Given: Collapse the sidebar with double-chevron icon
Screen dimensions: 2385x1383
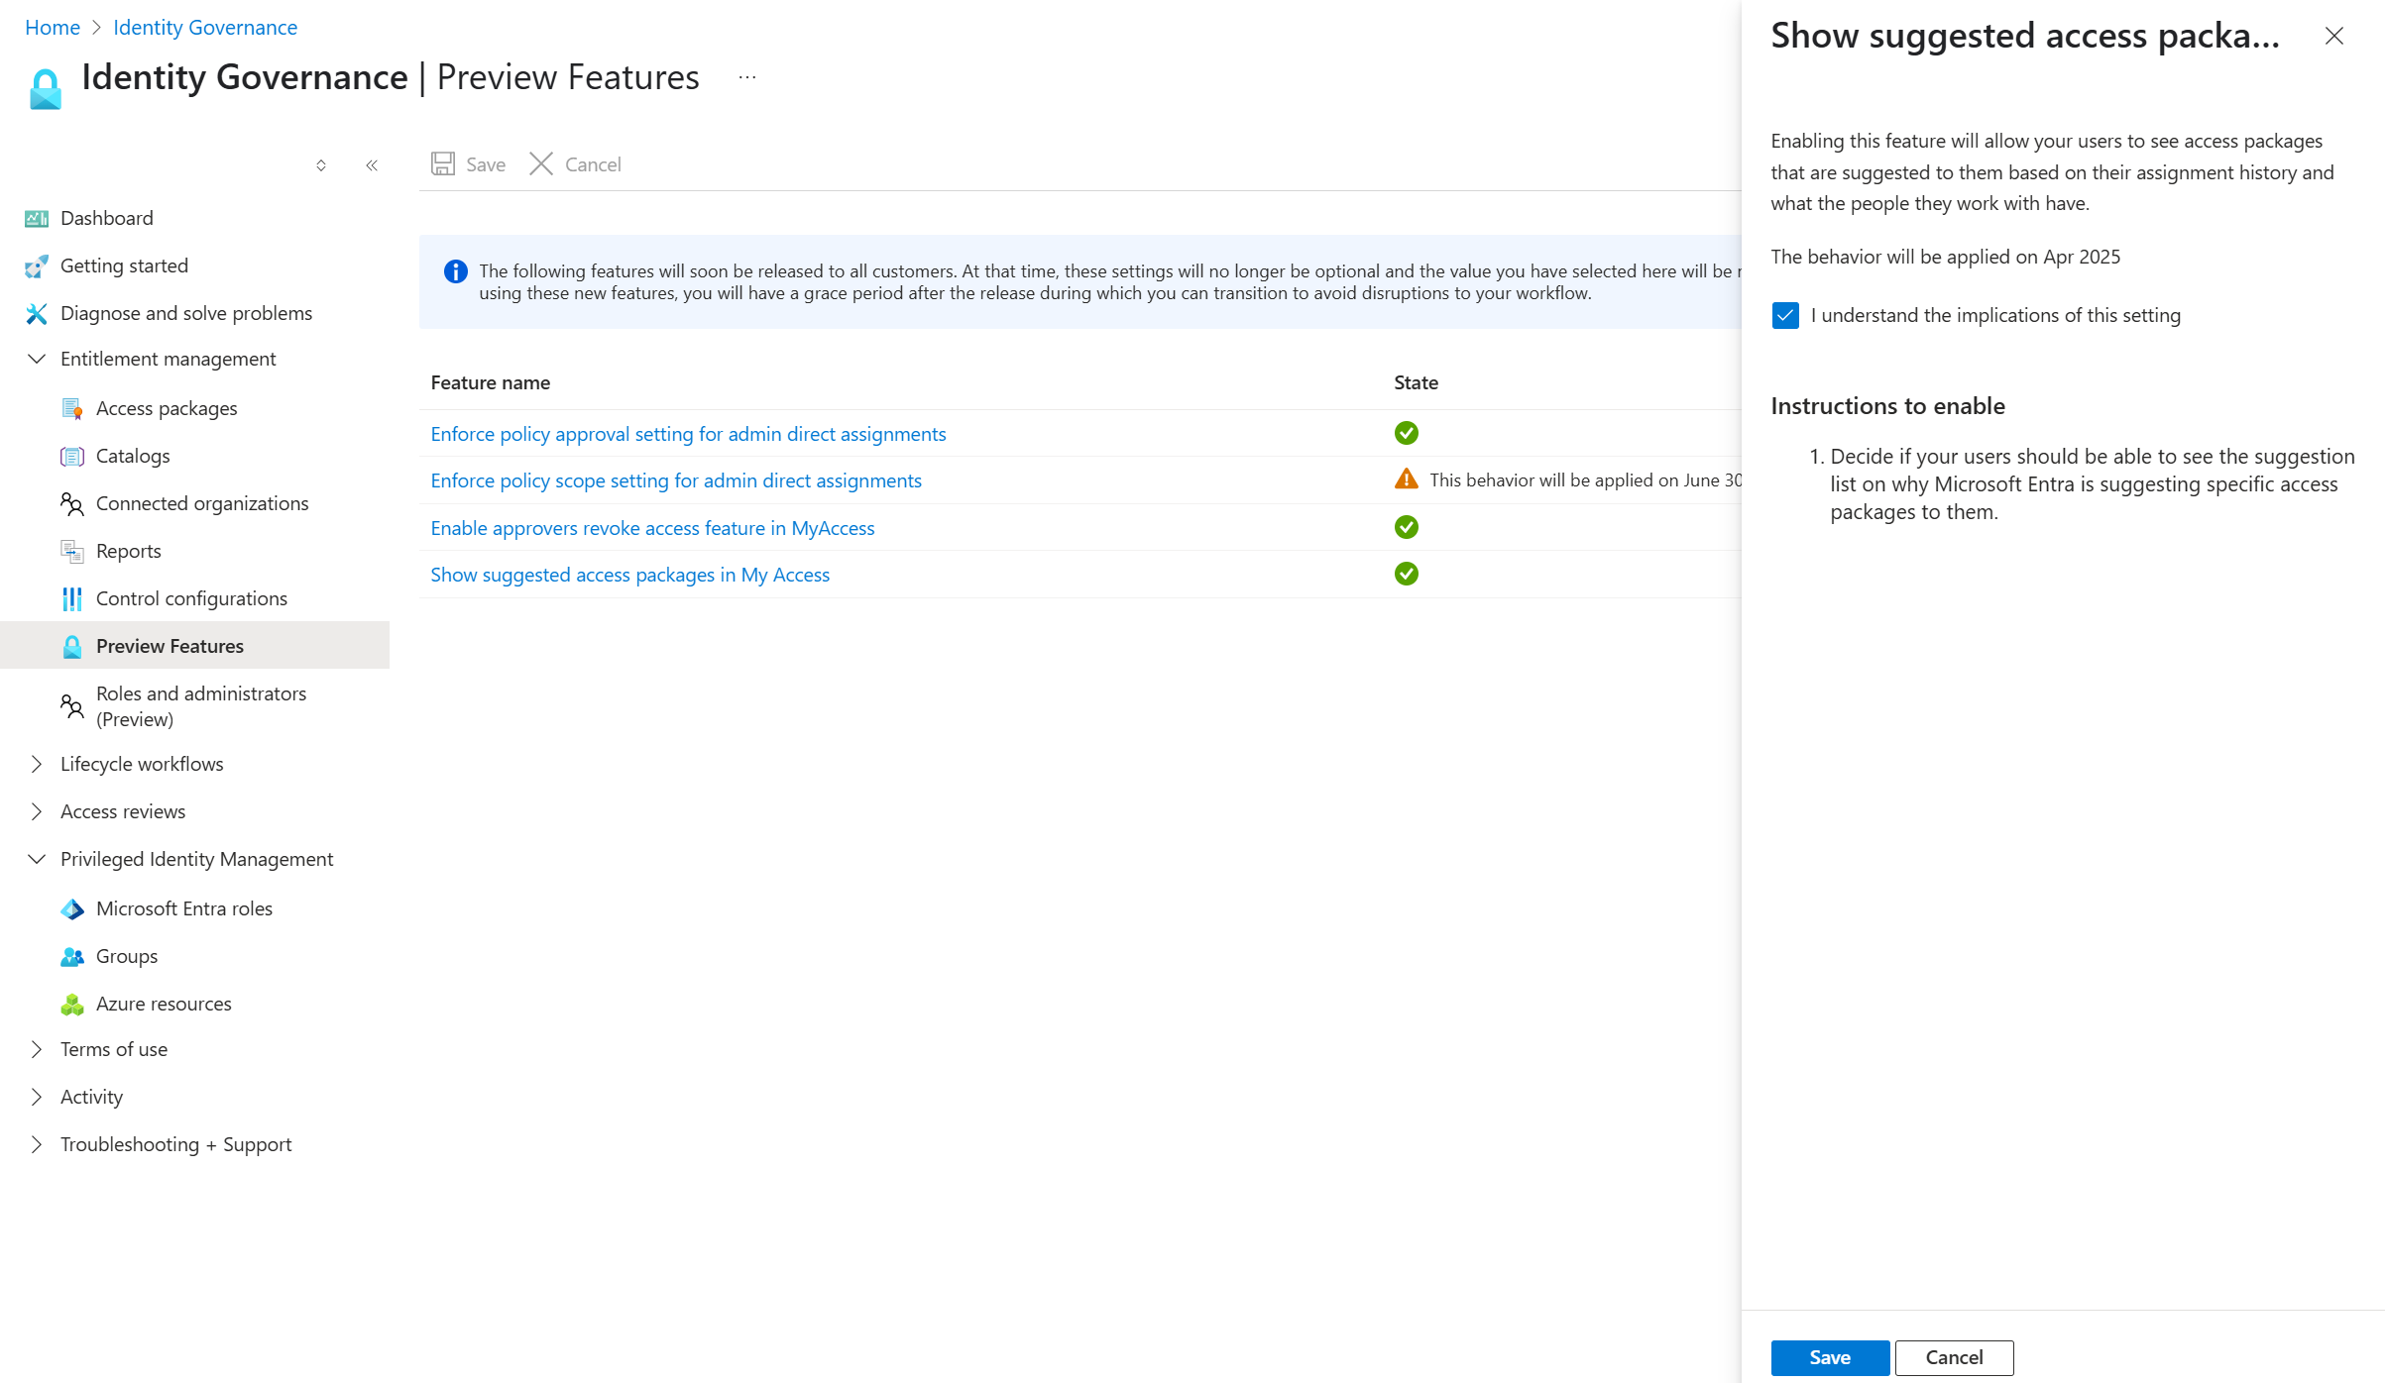Looking at the screenshot, I should (x=372, y=165).
